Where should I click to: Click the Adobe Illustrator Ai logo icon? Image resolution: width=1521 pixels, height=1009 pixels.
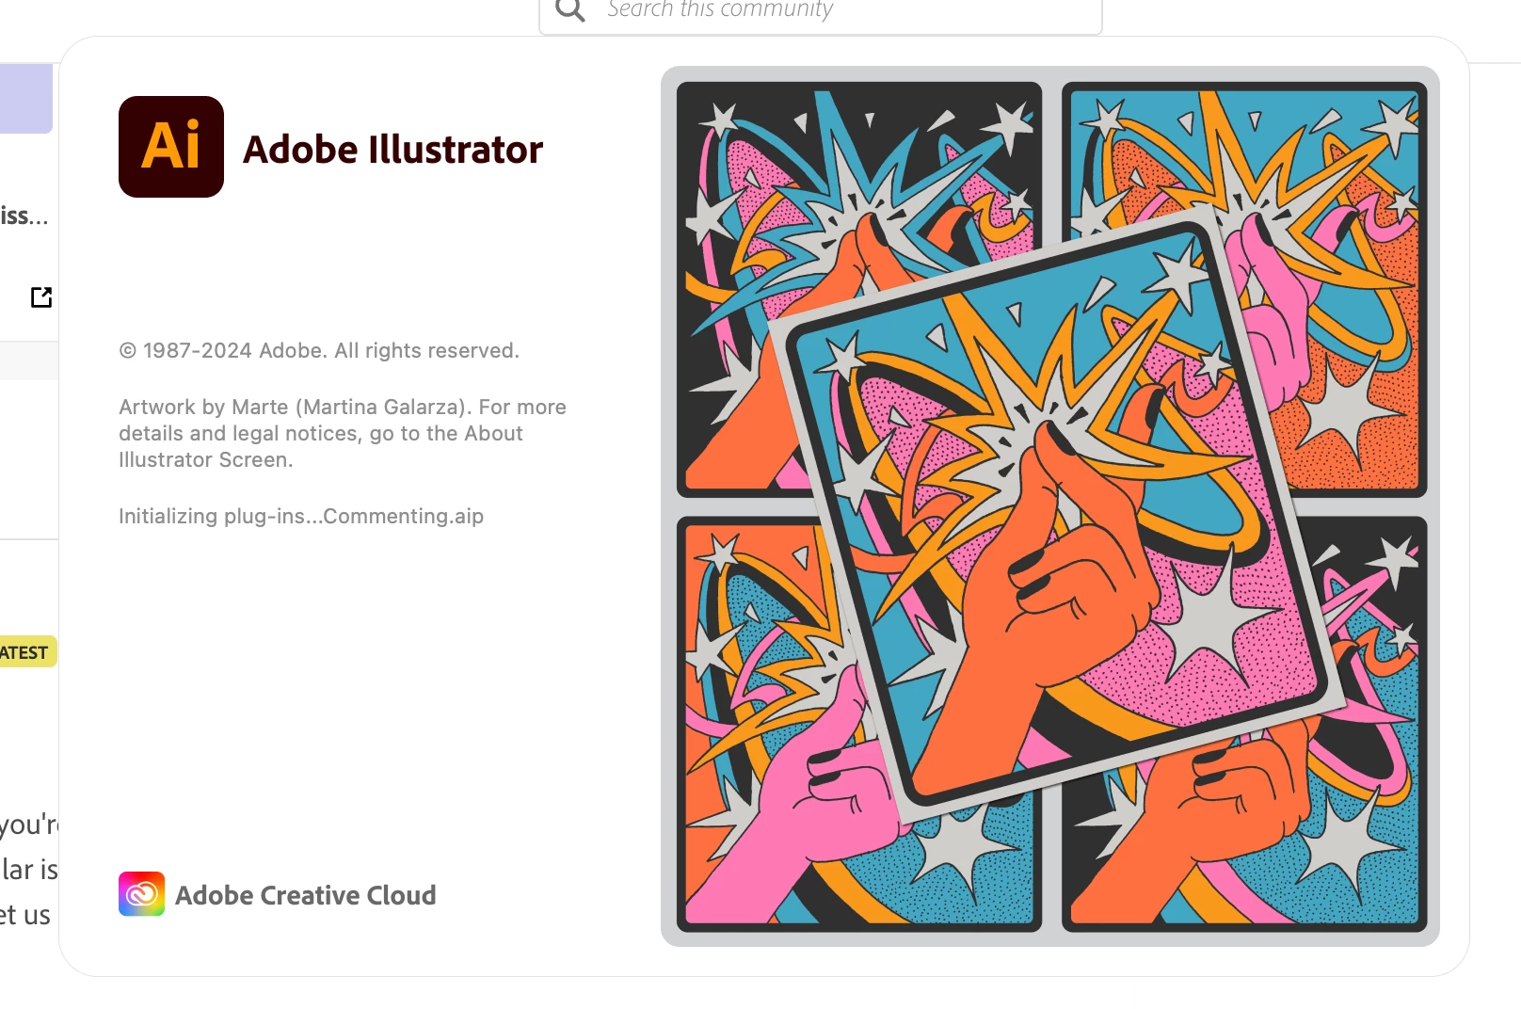coord(171,147)
